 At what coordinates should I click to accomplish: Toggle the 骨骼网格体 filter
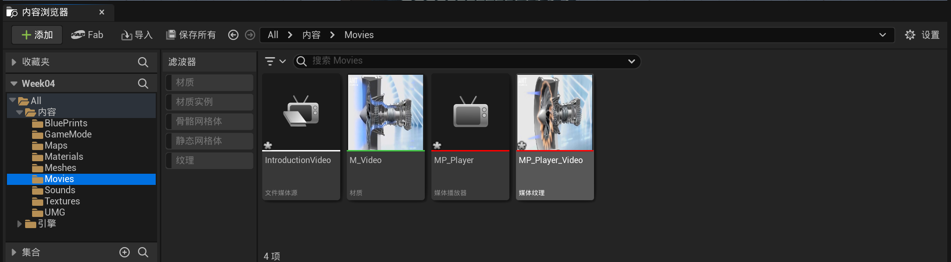tap(209, 122)
